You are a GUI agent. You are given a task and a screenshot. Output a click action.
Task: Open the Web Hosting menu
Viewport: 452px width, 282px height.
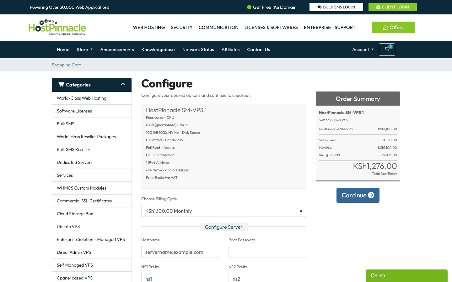click(x=149, y=28)
